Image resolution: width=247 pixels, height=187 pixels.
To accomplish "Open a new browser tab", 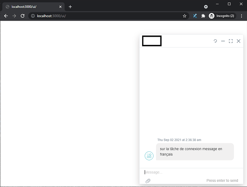I will pyautogui.click(x=70, y=7).
